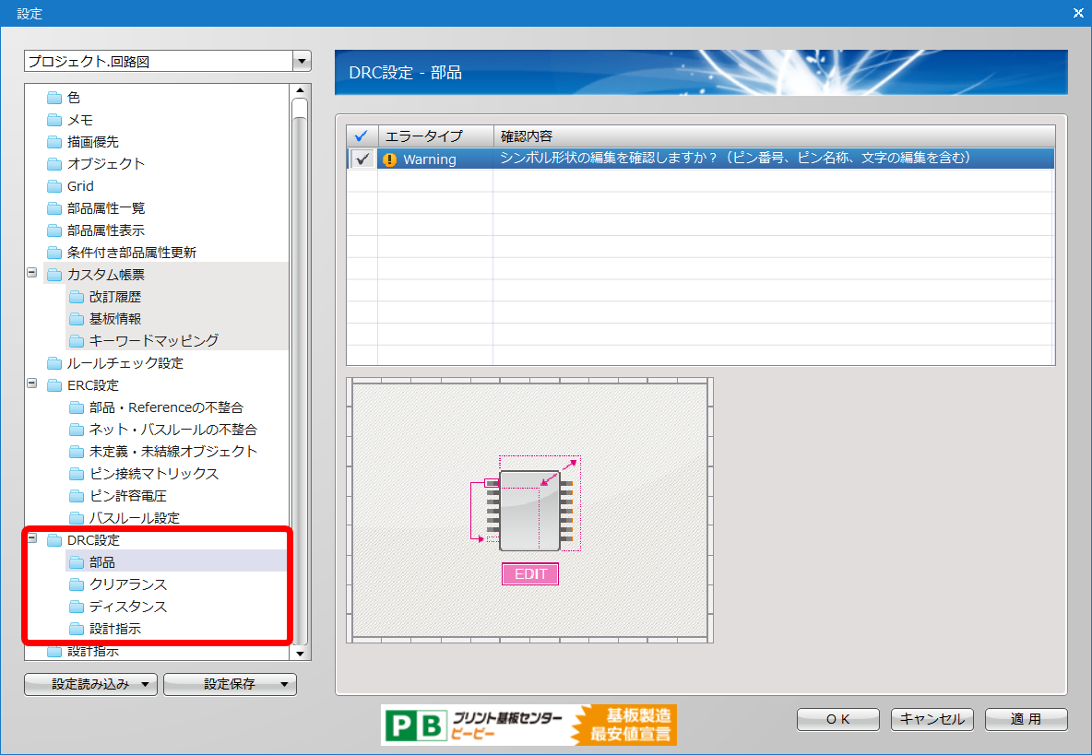
Task: Click the pink EDIT label in the preview
Action: (x=530, y=574)
